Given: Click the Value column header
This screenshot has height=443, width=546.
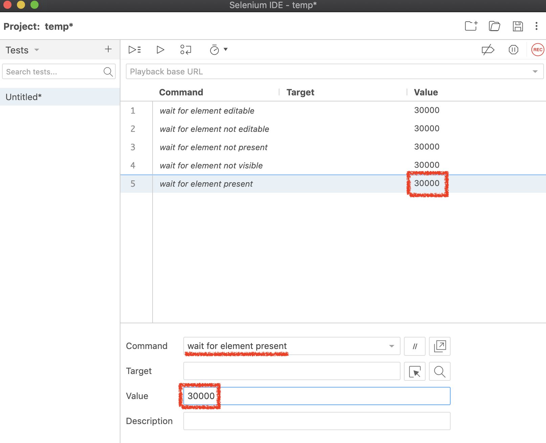Looking at the screenshot, I should point(426,92).
